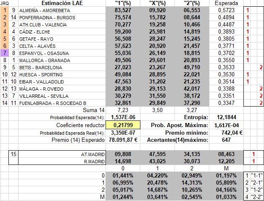
Task: Select the HUESCA - SPORTING cell
Action: 62,74
